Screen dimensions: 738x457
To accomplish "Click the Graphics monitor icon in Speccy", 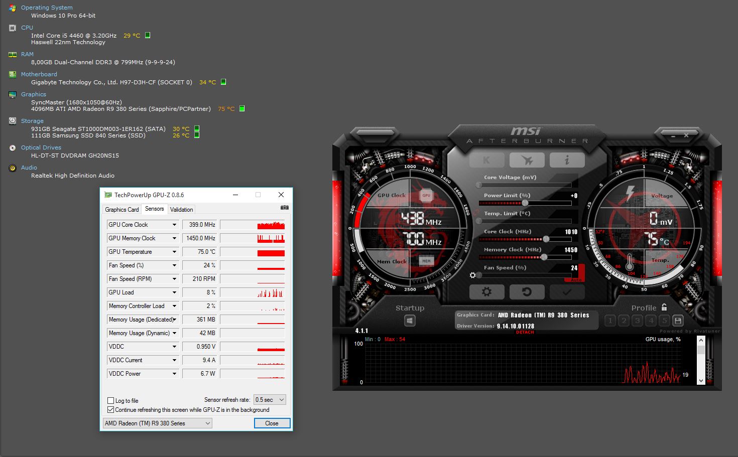I will (x=13, y=95).
